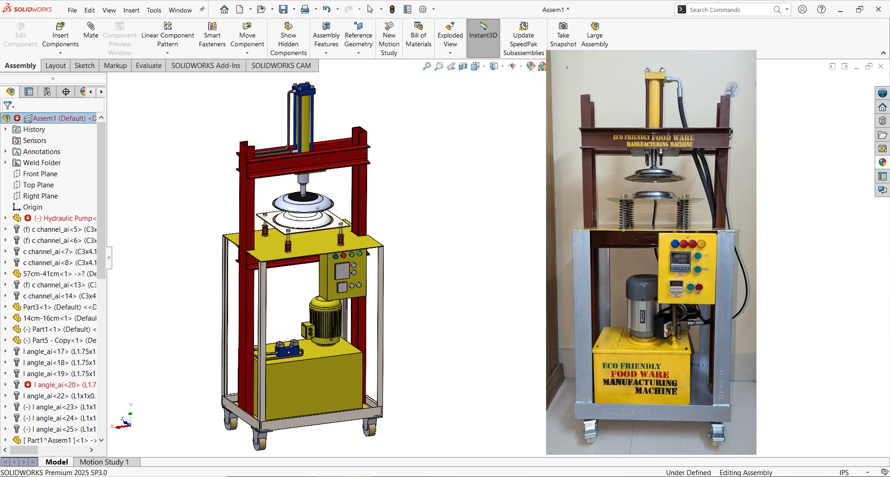890x477 pixels.
Task: Open the Insert Components dropdown arrow
Action: click(x=60, y=53)
